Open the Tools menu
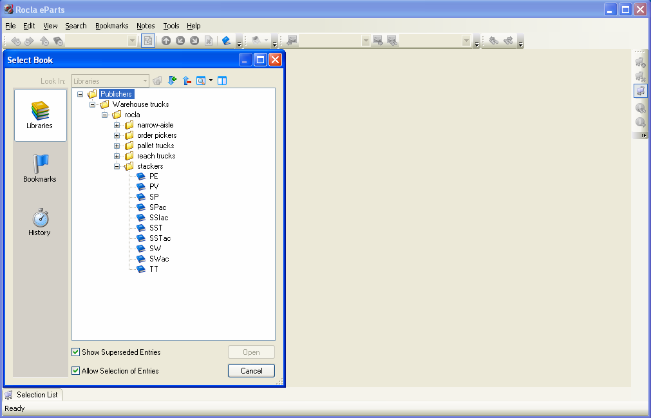 pos(171,26)
